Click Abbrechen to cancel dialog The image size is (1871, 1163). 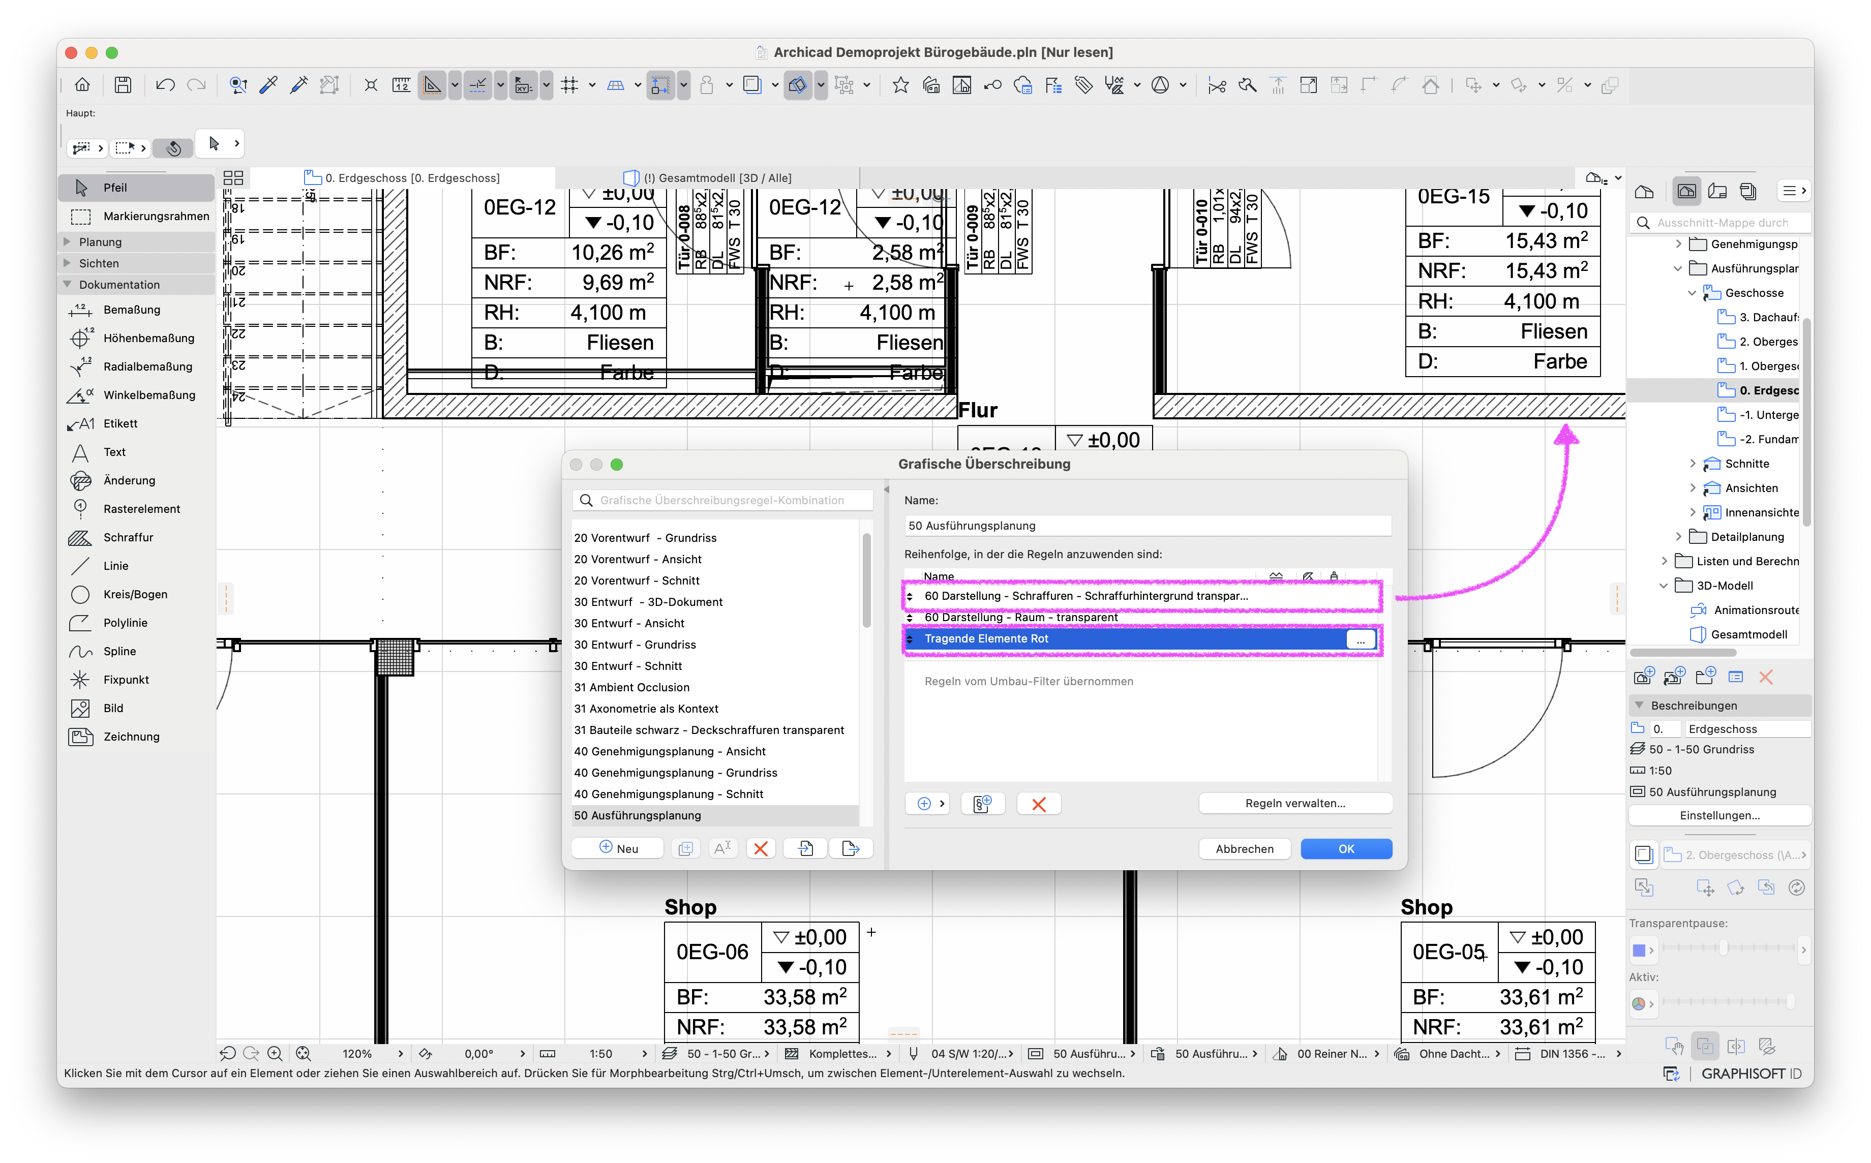tap(1244, 848)
